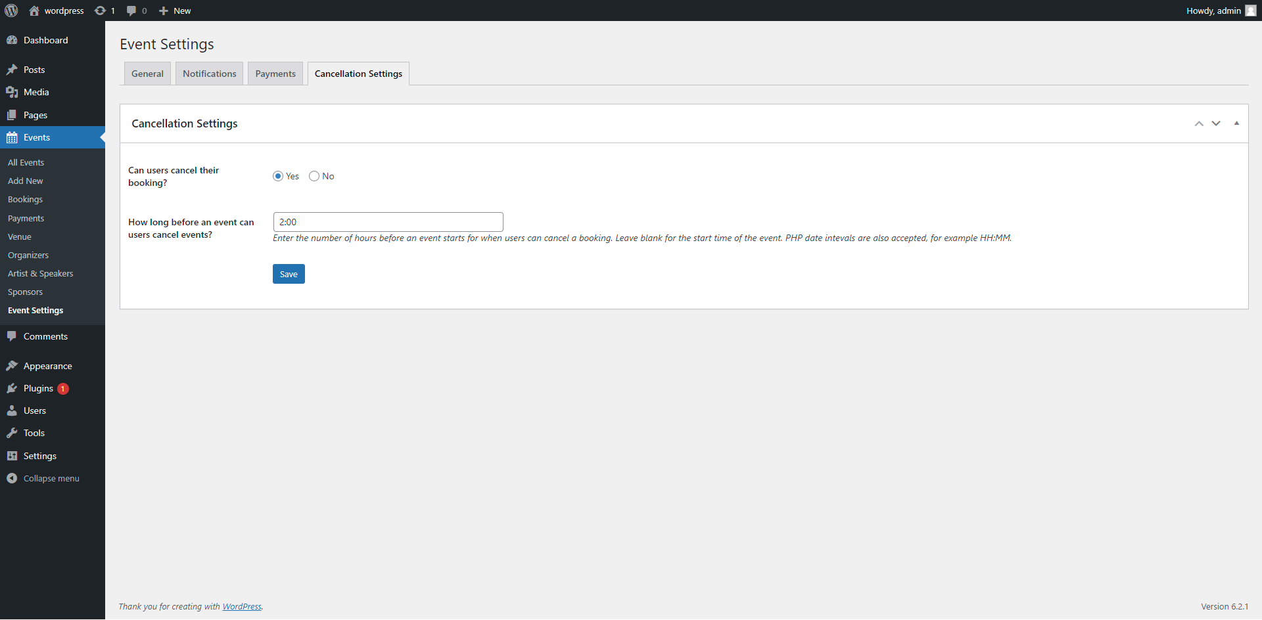Click the WordPress logo icon

click(11, 11)
